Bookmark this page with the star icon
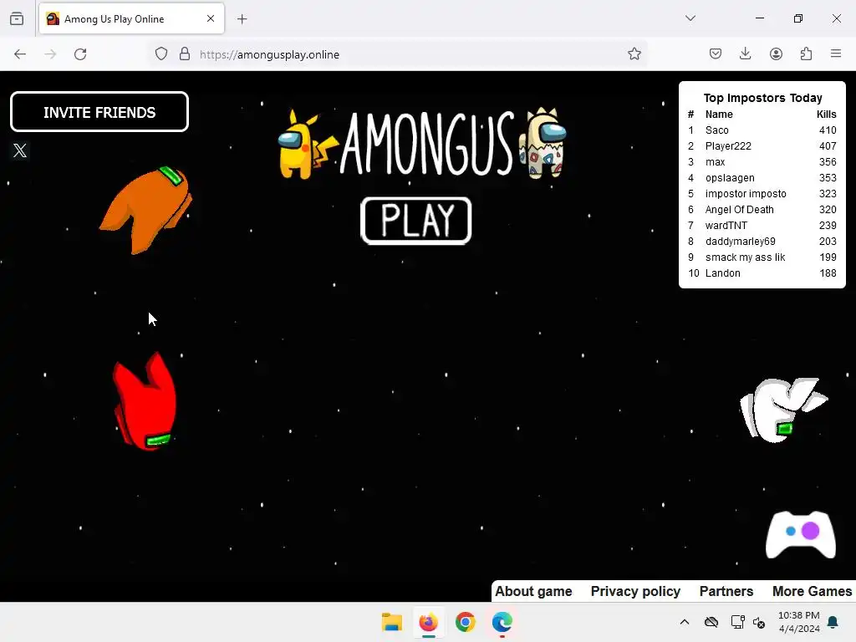This screenshot has height=642, width=856. click(x=634, y=54)
